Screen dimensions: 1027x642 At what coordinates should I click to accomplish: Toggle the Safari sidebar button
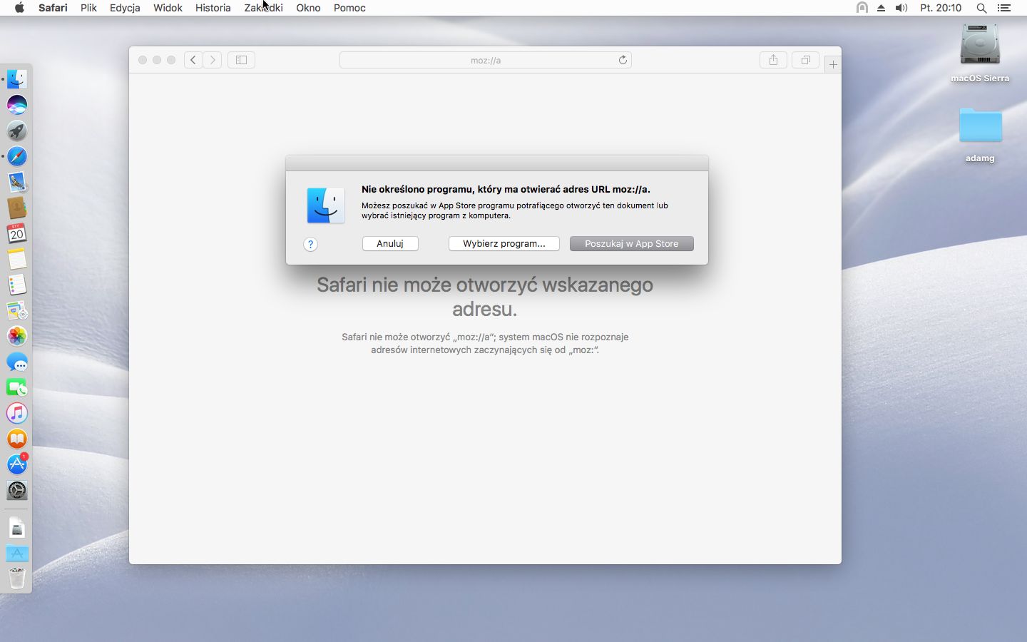(x=241, y=60)
